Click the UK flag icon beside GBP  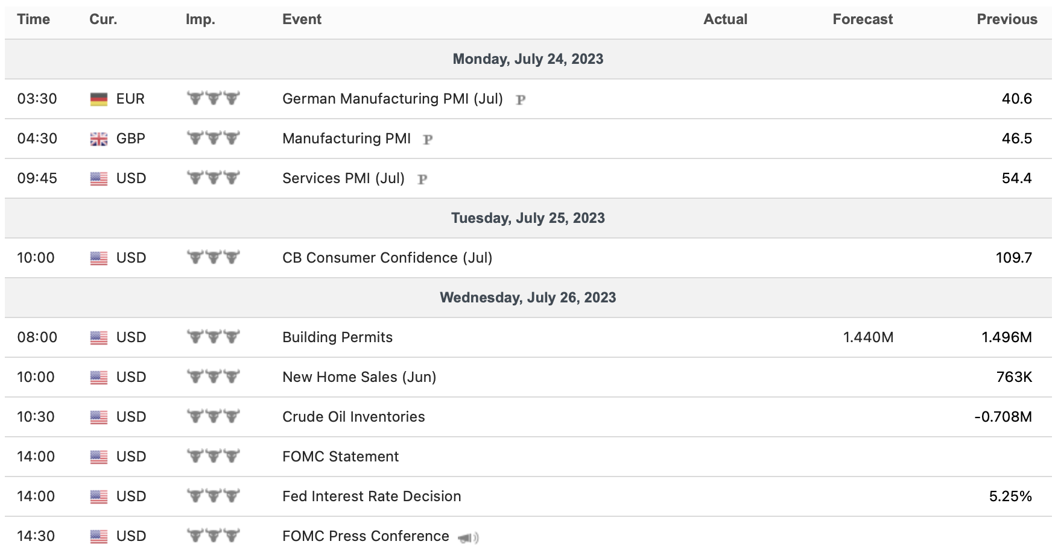click(x=98, y=139)
